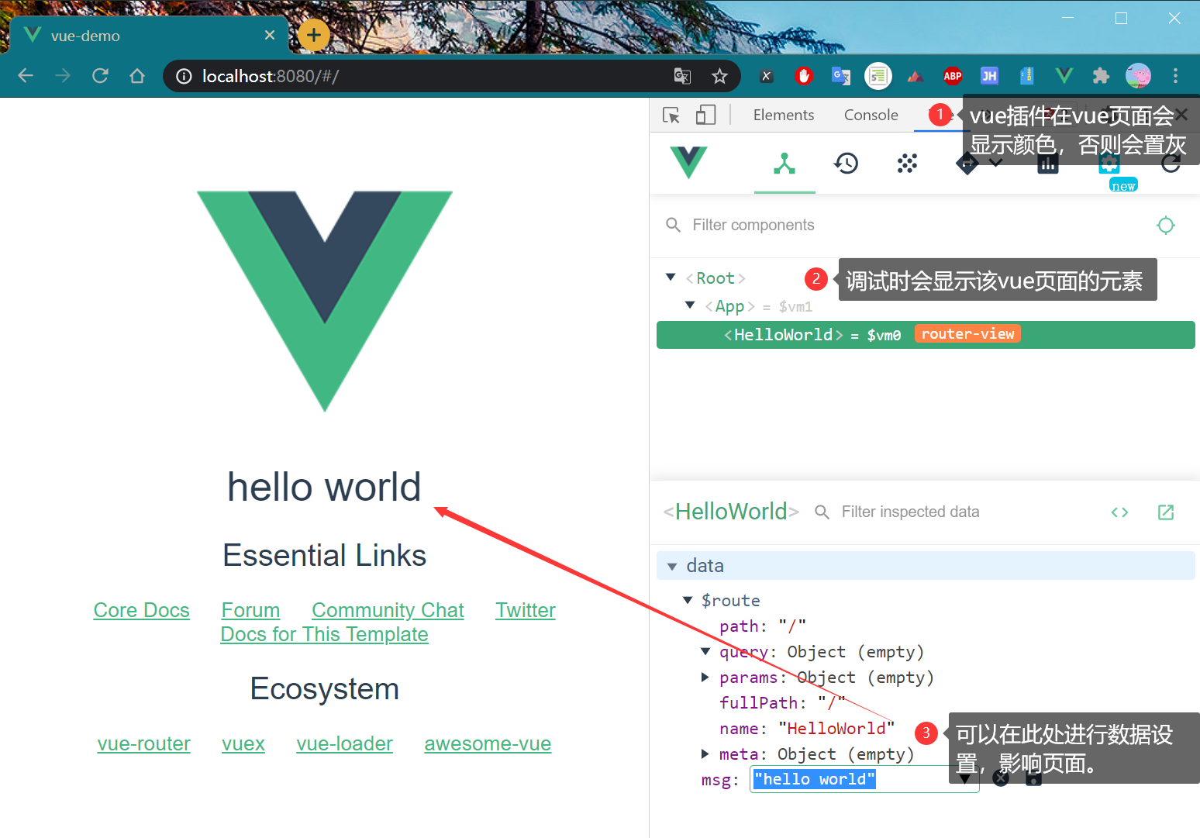
Task: Add a new browser tab
Action: tap(314, 35)
